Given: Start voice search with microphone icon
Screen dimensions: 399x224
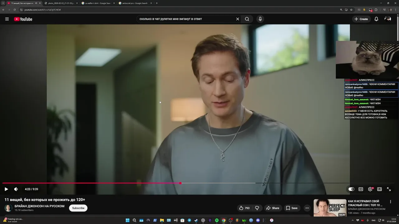Looking at the screenshot, I should point(260,19).
